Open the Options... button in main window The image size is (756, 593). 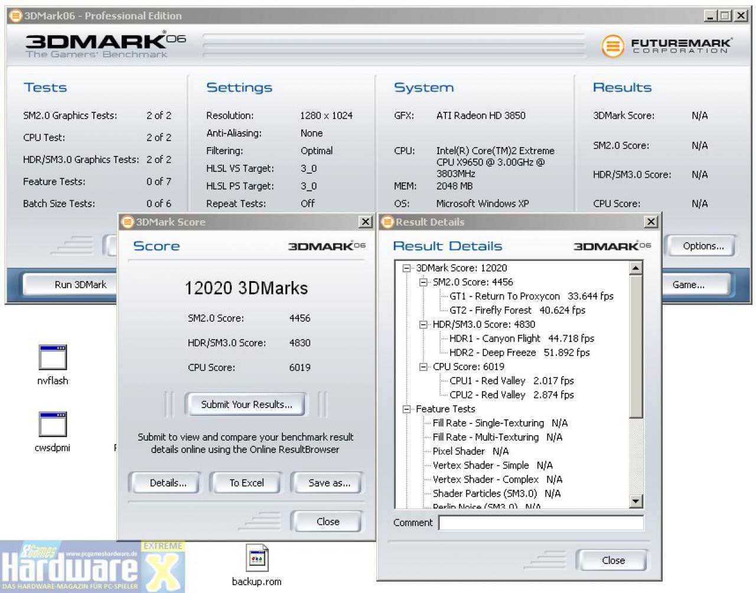pyautogui.click(x=702, y=246)
